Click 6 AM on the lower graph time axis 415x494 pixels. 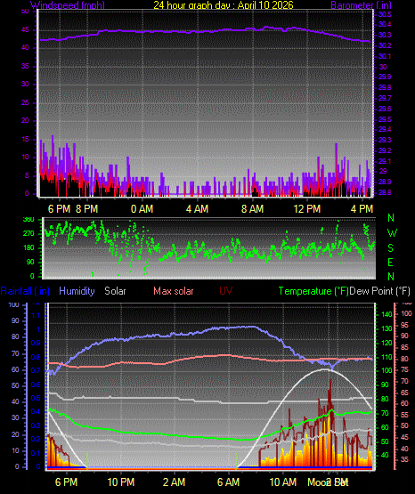coord(229,482)
